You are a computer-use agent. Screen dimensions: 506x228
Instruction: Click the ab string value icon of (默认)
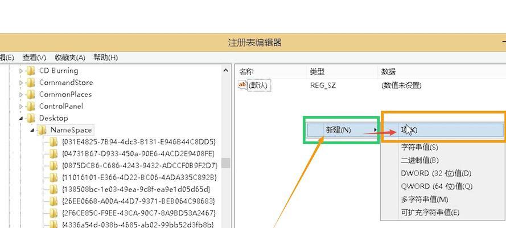[x=242, y=85]
